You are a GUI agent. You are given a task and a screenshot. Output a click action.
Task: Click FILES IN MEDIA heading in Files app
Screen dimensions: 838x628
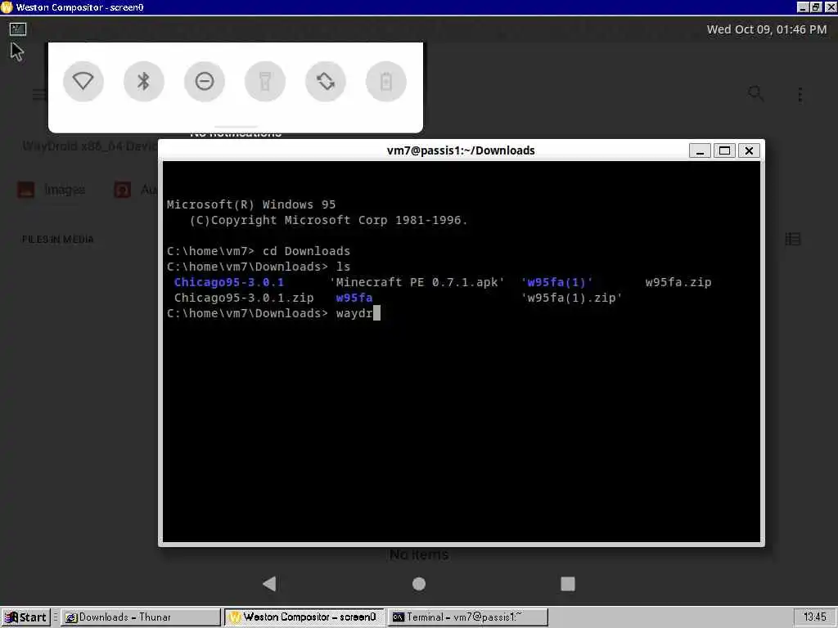58,240
